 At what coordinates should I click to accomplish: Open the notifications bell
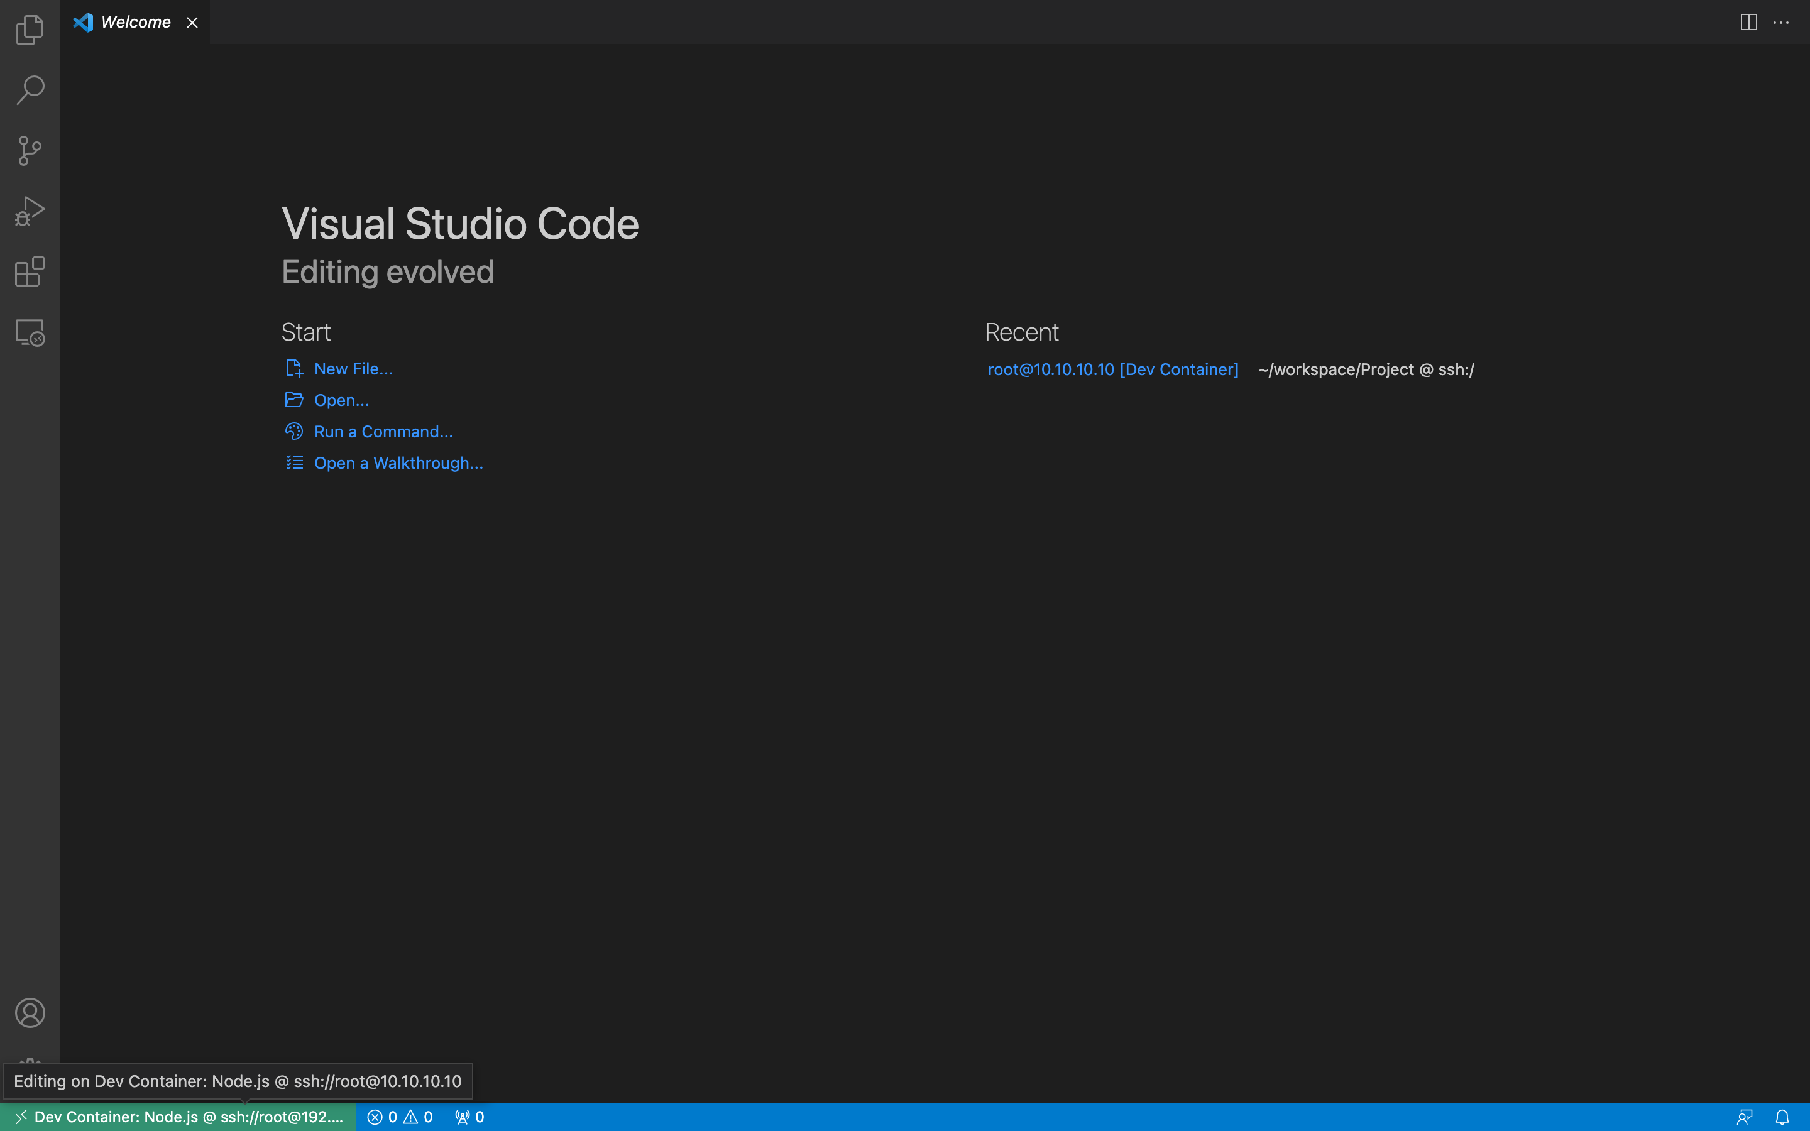point(1782,1117)
